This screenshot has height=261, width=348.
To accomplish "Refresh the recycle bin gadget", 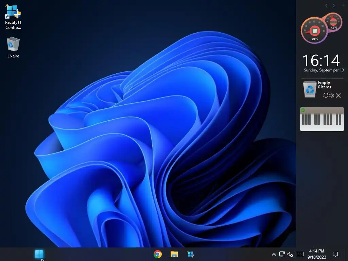I will tap(326, 95).
